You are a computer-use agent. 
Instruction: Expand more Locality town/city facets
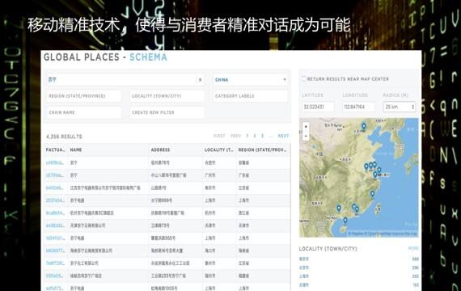coord(413,248)
